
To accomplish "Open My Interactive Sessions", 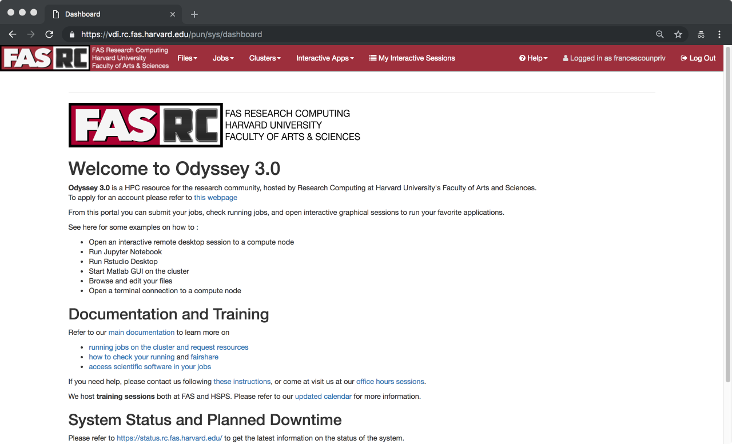I will pyautogui.click(x=412, y=58).
